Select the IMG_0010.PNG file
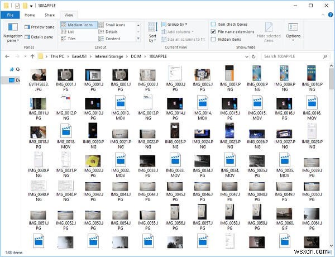The width and height of the screenshot is (335, 257). point(312,78)
